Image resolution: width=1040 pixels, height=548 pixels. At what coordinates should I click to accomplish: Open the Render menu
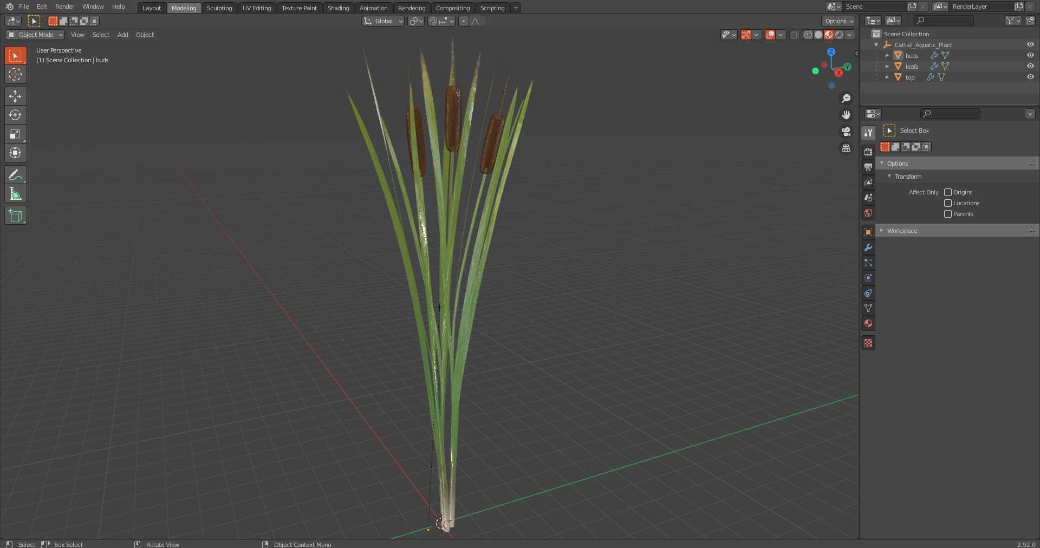coord(65,6)
